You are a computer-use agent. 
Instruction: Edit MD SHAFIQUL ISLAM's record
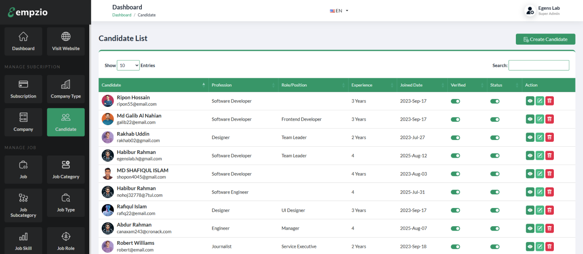(540, 174)
